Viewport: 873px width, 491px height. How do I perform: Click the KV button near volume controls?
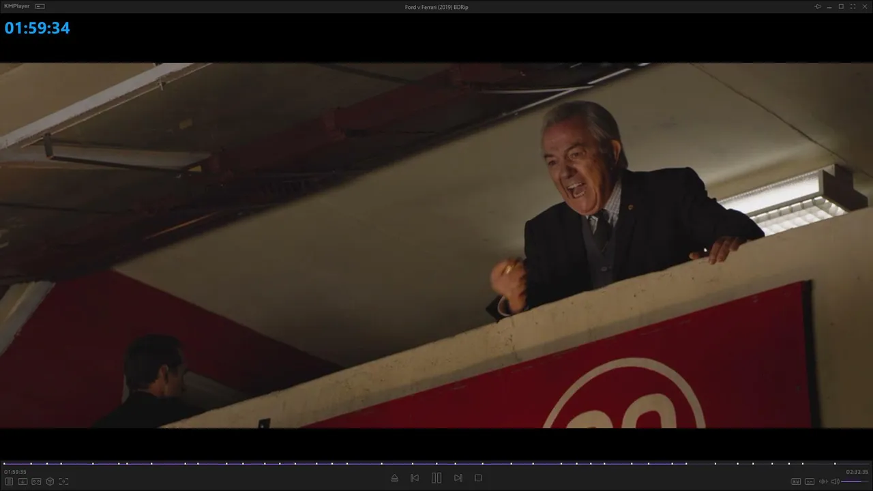796,482
